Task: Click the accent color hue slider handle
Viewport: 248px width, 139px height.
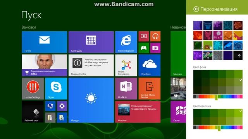Action: [219, 128]
